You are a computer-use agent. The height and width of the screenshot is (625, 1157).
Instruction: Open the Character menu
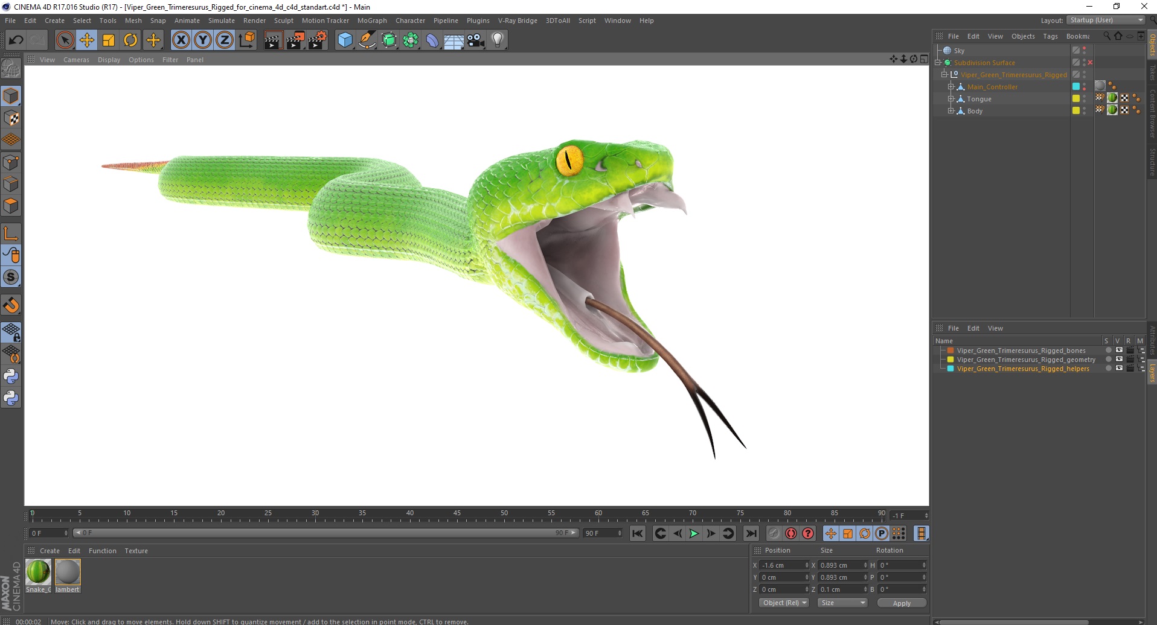(411, 21)
